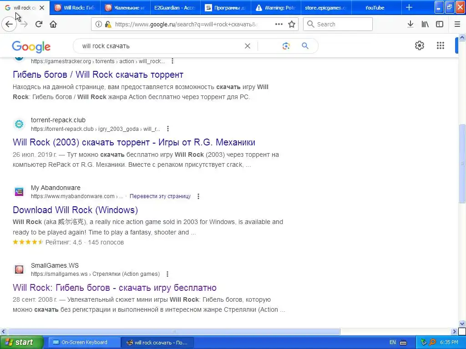Open 'Will Rock: Гибель богов - скачать игру' result

click(x=114, y=288)
